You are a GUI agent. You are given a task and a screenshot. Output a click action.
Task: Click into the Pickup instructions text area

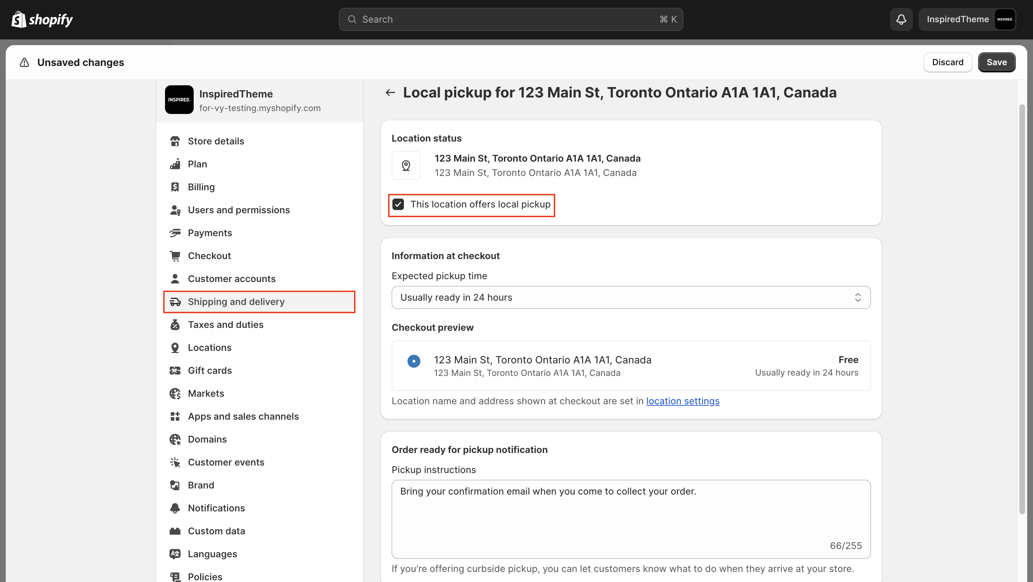pyautogui.click(x=631, y=519)
